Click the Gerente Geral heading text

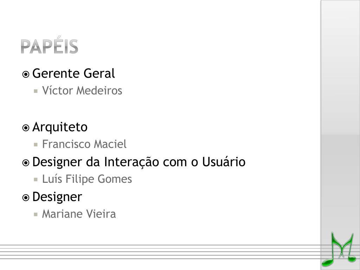point(73,73)
